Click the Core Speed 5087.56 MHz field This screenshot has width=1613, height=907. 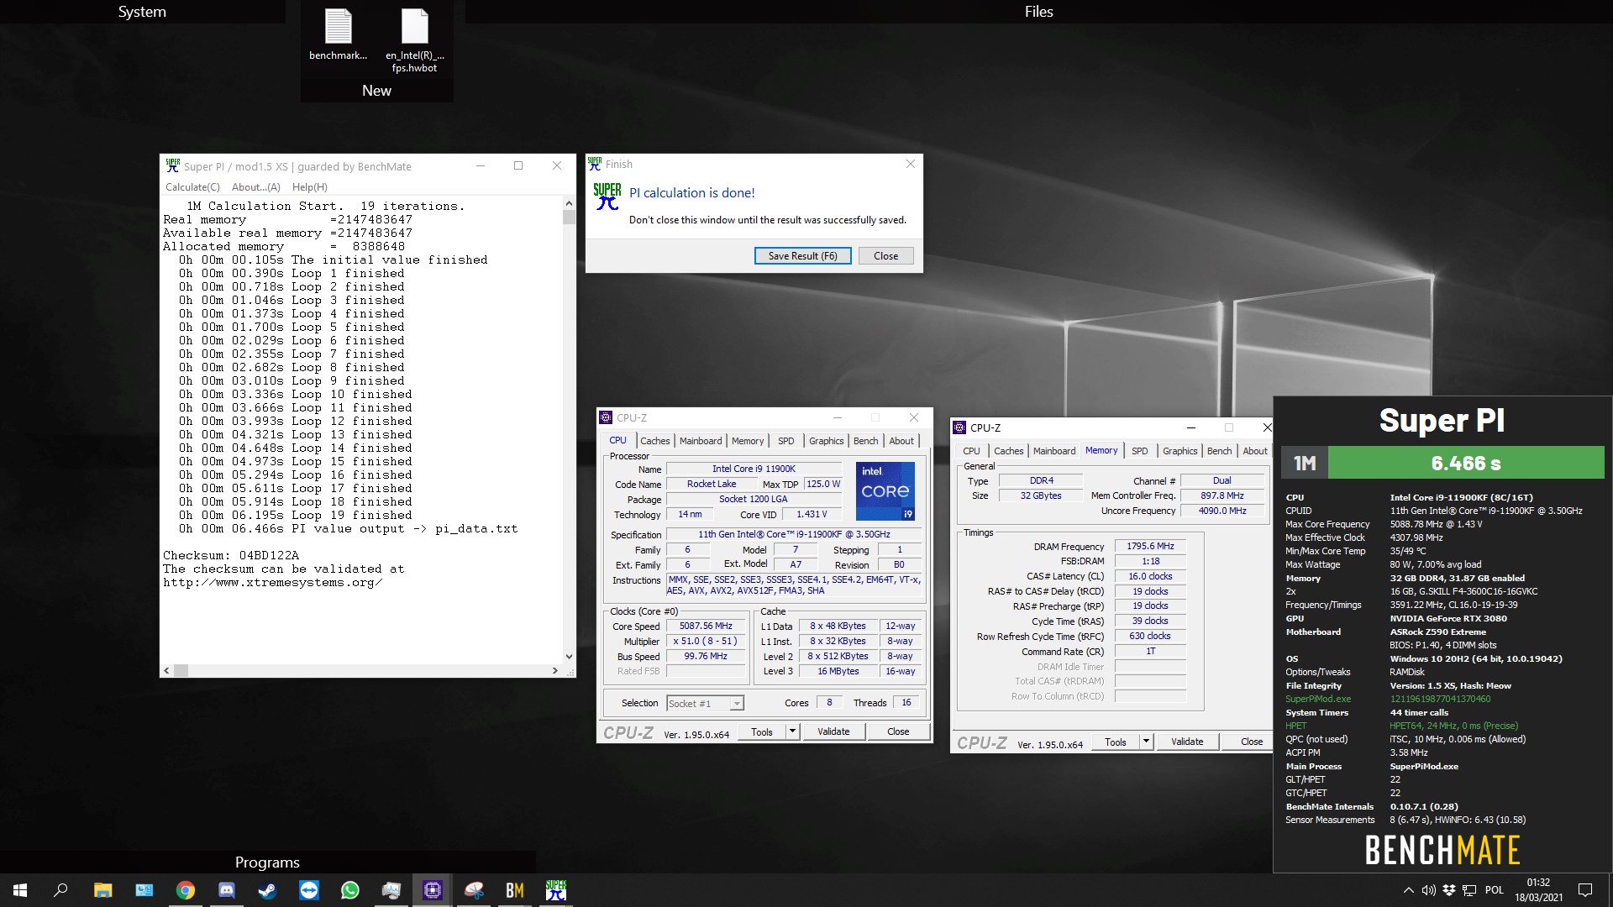(x=706, y=627)
